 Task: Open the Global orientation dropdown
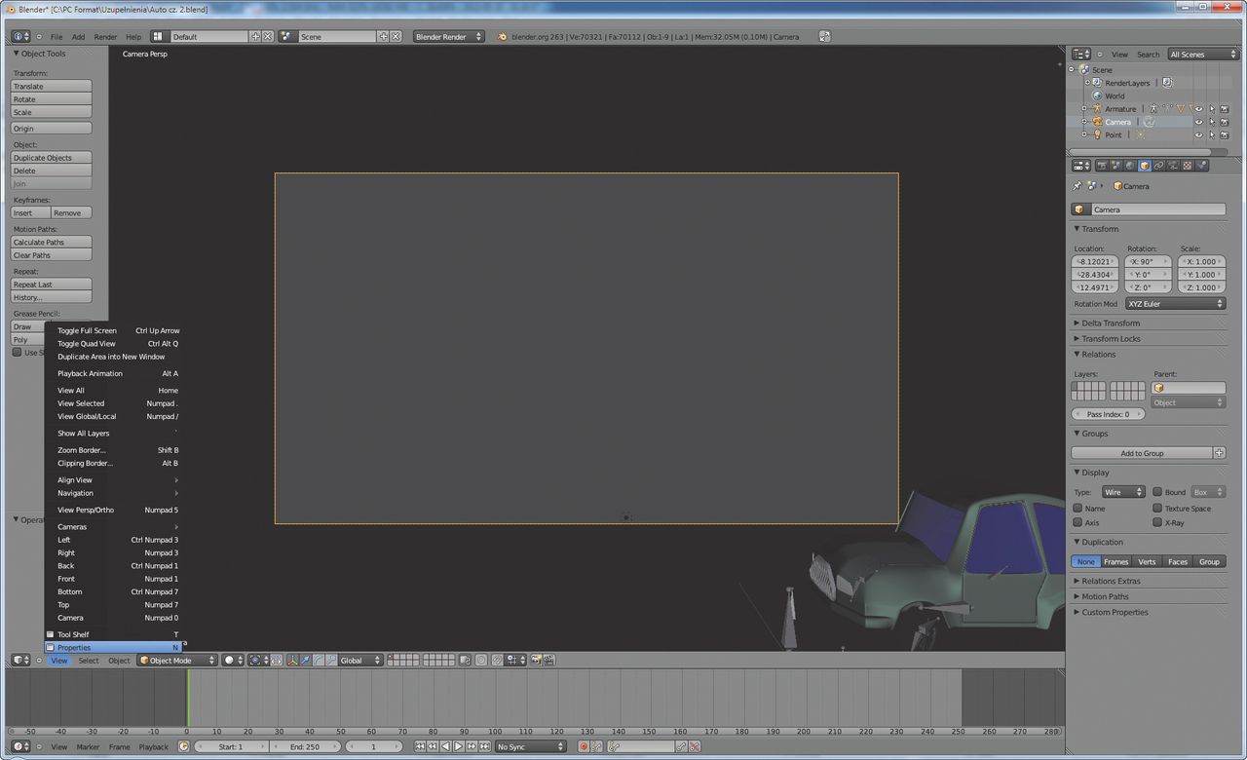[360, 661]
